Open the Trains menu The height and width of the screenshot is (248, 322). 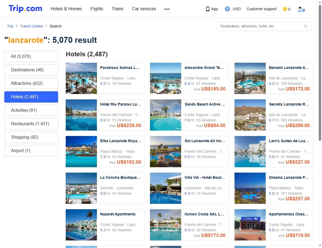[117, 9]
